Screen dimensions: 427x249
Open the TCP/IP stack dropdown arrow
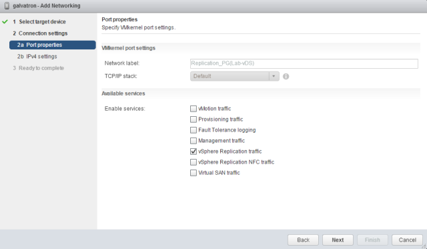tap(274, 76)
